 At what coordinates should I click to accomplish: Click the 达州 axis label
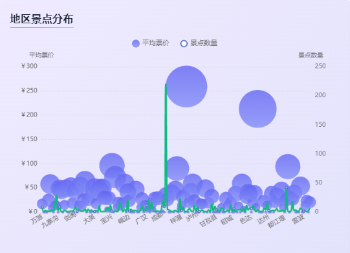click(263, 219)
